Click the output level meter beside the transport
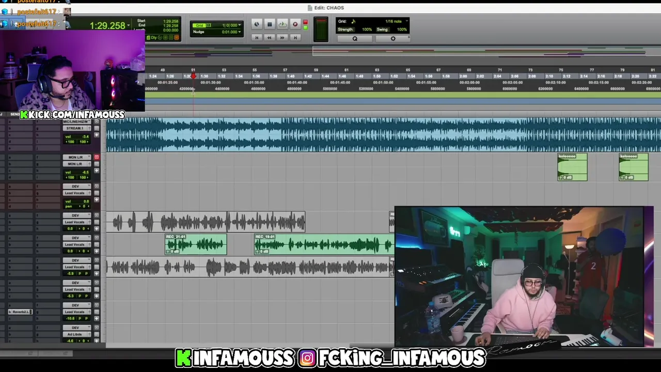The image size is (661, 372). click(321, 30)
